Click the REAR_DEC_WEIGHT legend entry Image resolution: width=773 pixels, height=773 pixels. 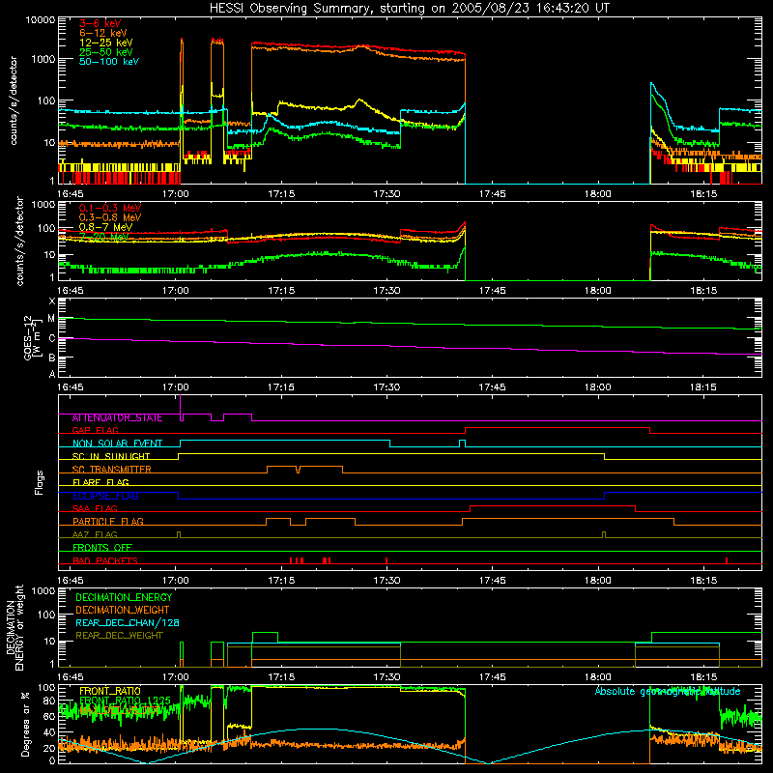point(119,636)
